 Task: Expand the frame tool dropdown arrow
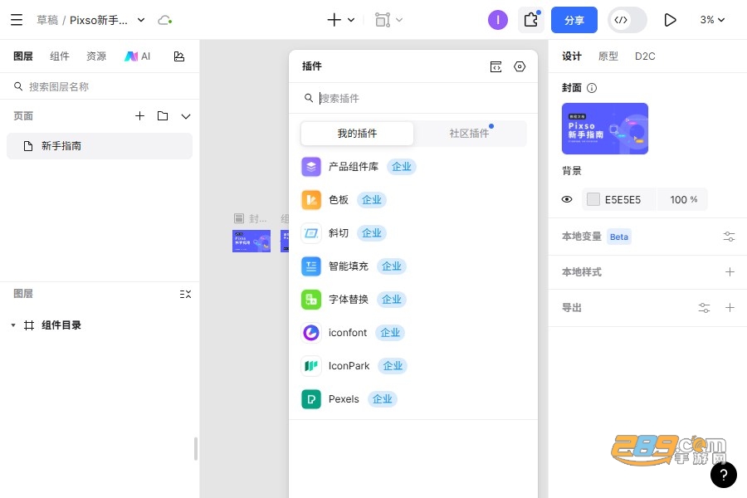[399, 20]
